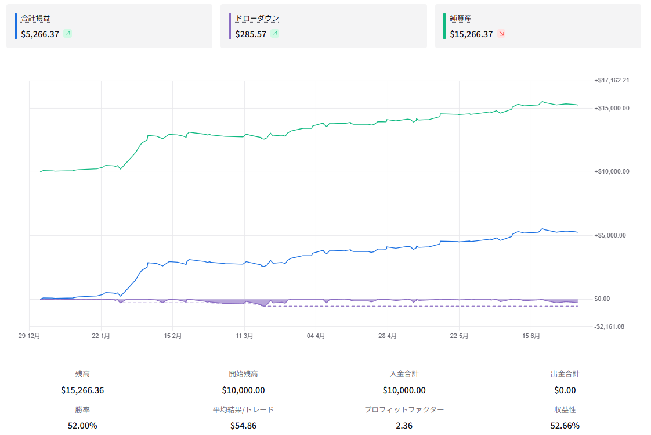The image size is (651, 435).
Task: Toggle the ドローダウン series card
Action: coord(323,26)
